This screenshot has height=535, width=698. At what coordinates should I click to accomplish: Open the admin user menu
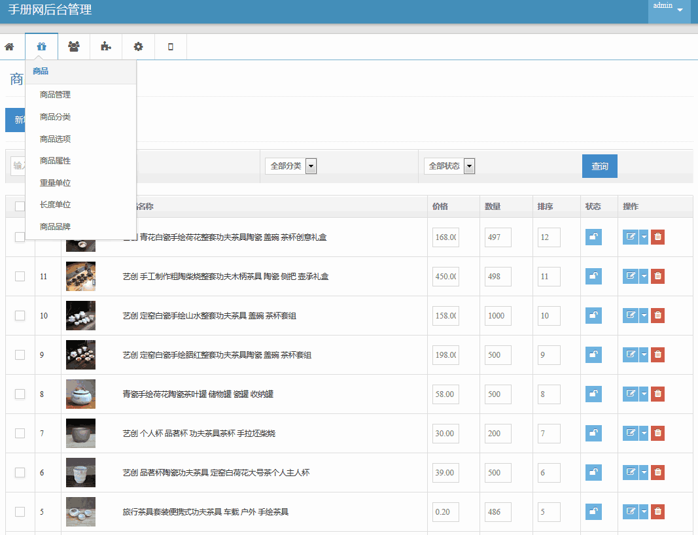669,8
